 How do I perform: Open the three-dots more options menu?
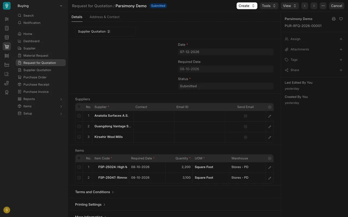(323, 6)
